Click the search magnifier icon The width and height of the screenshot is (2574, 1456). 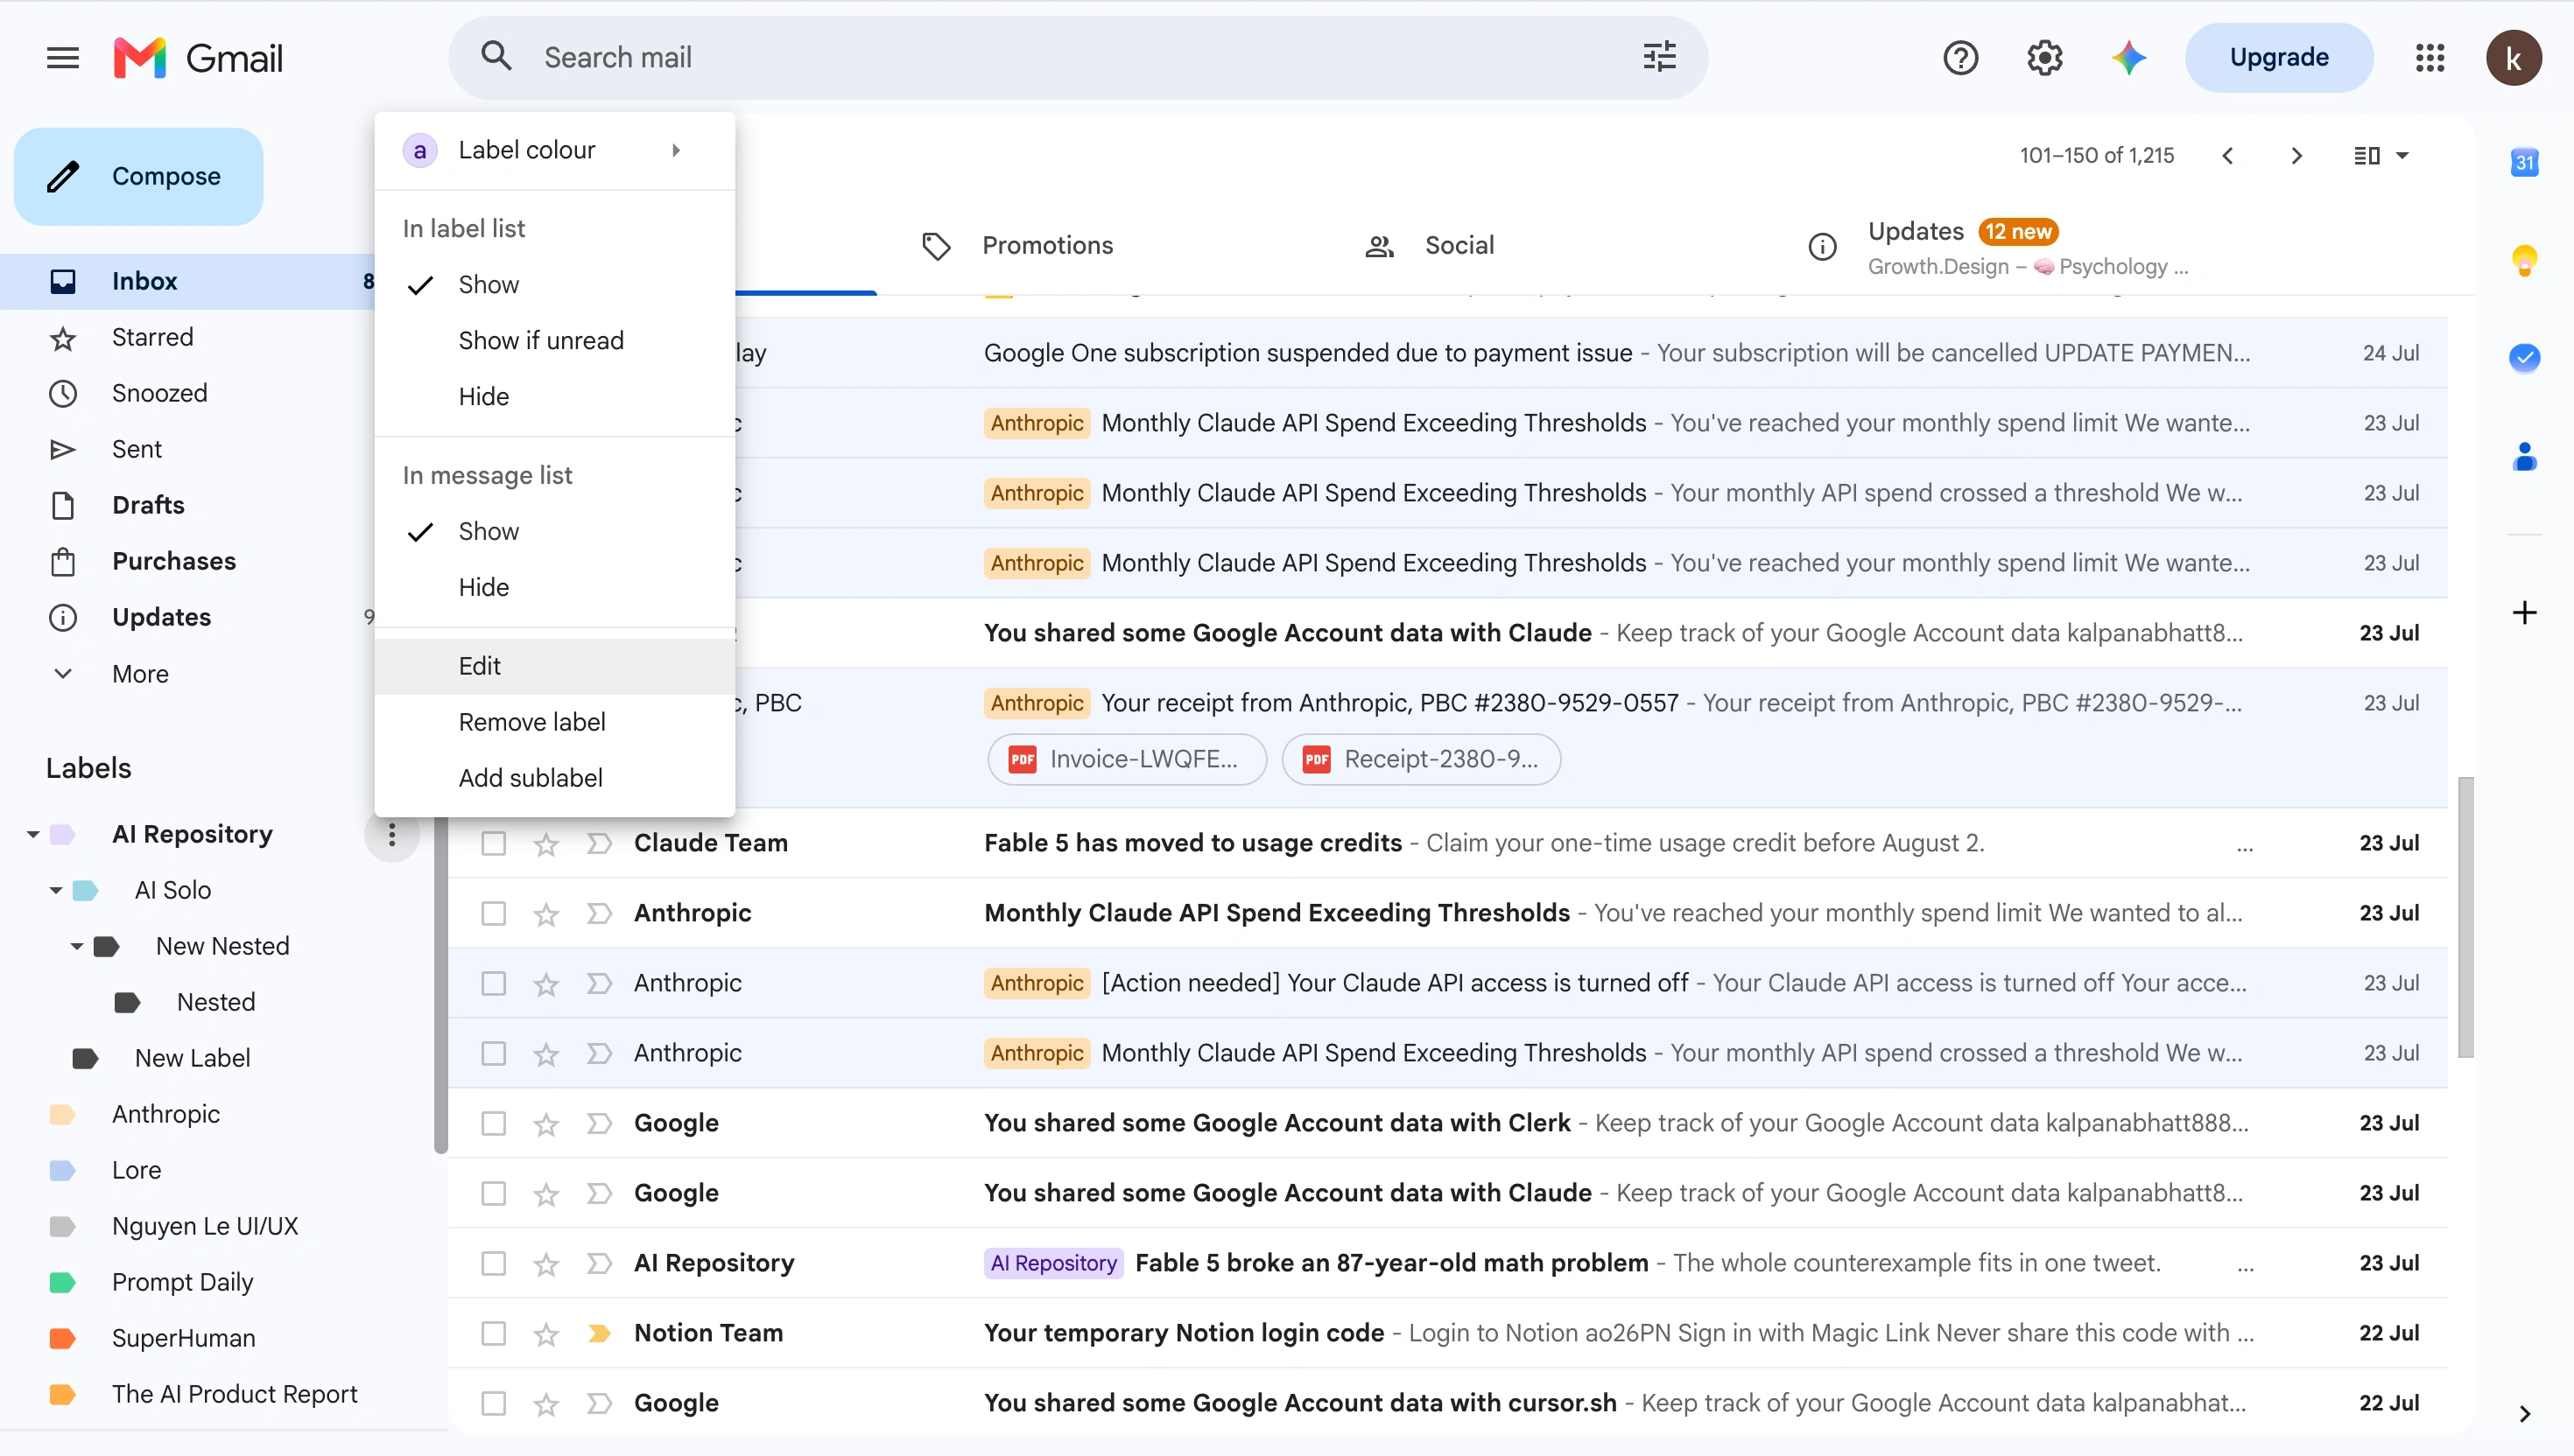(x=496, y=57)
